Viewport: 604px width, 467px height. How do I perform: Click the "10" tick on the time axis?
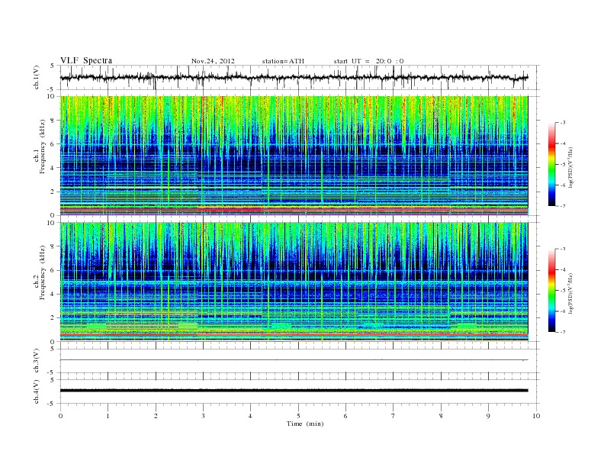[x=536, y=416]
